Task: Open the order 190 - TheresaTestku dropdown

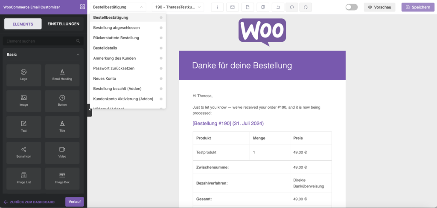Action: [x=178, y=7]
